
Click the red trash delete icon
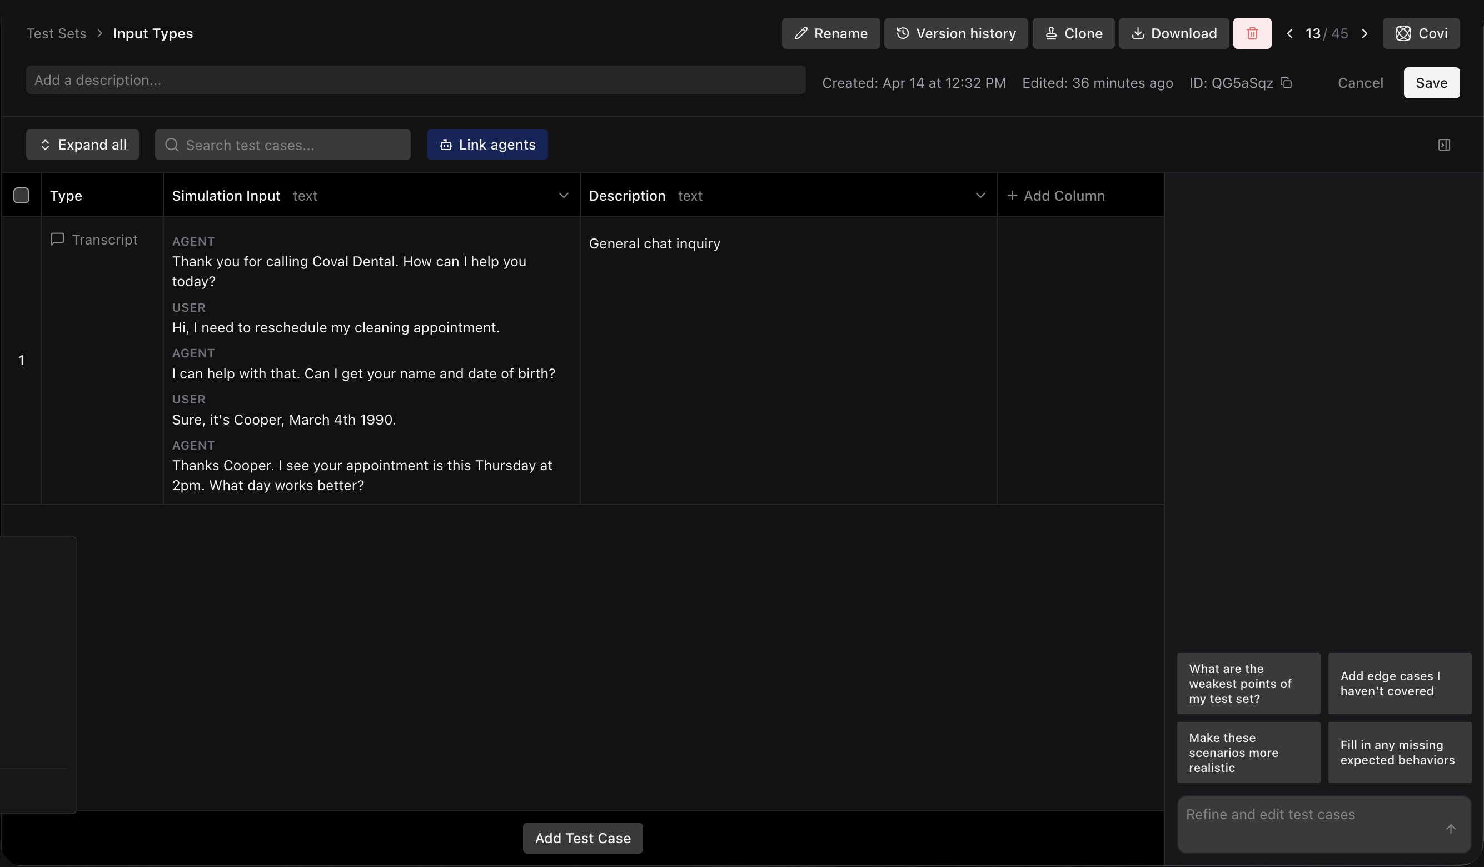[x=1252, y=33]
